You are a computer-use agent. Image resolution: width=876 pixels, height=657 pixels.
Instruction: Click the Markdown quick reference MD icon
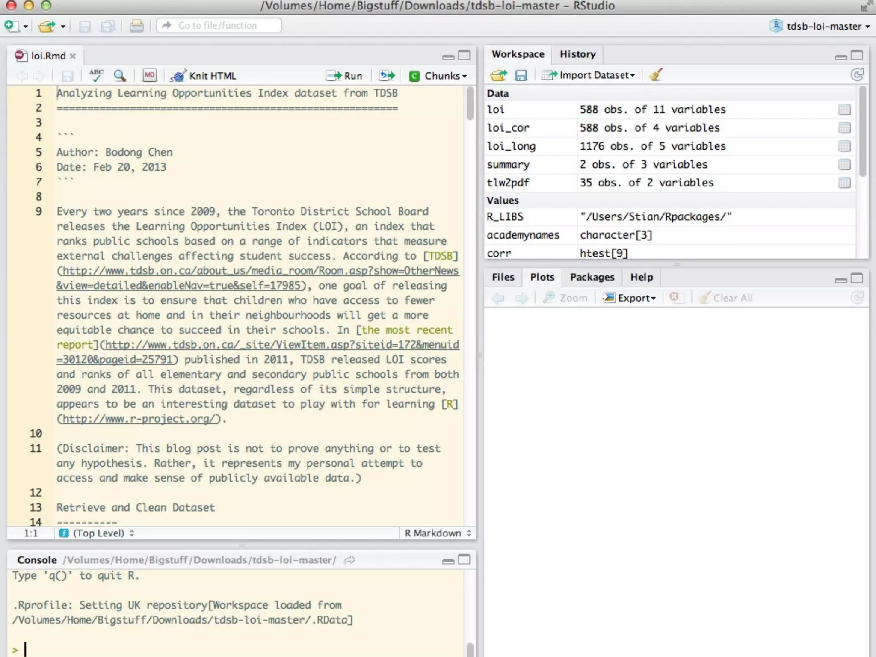pyautogui.click(x=149, y=75)
